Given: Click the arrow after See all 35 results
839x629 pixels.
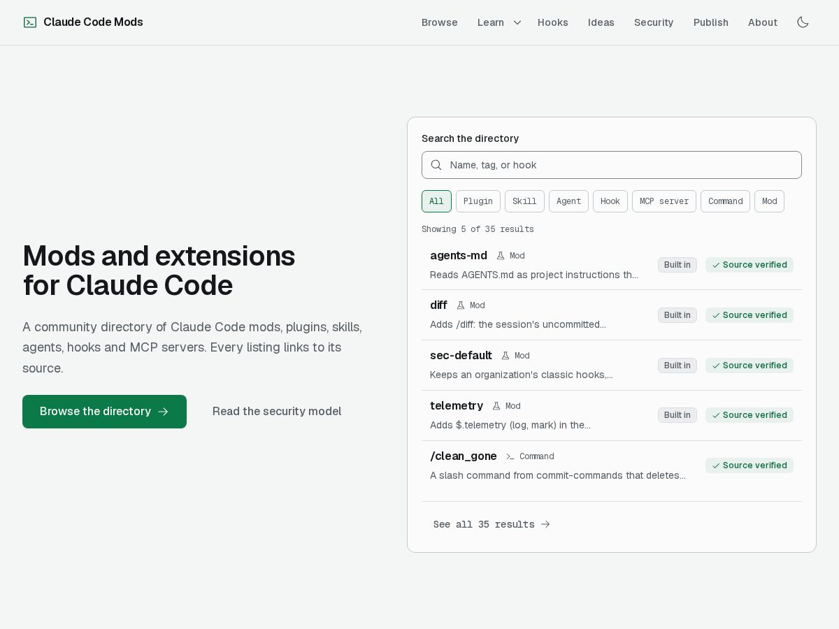Looking at the screenshot, I should point(545,524).
